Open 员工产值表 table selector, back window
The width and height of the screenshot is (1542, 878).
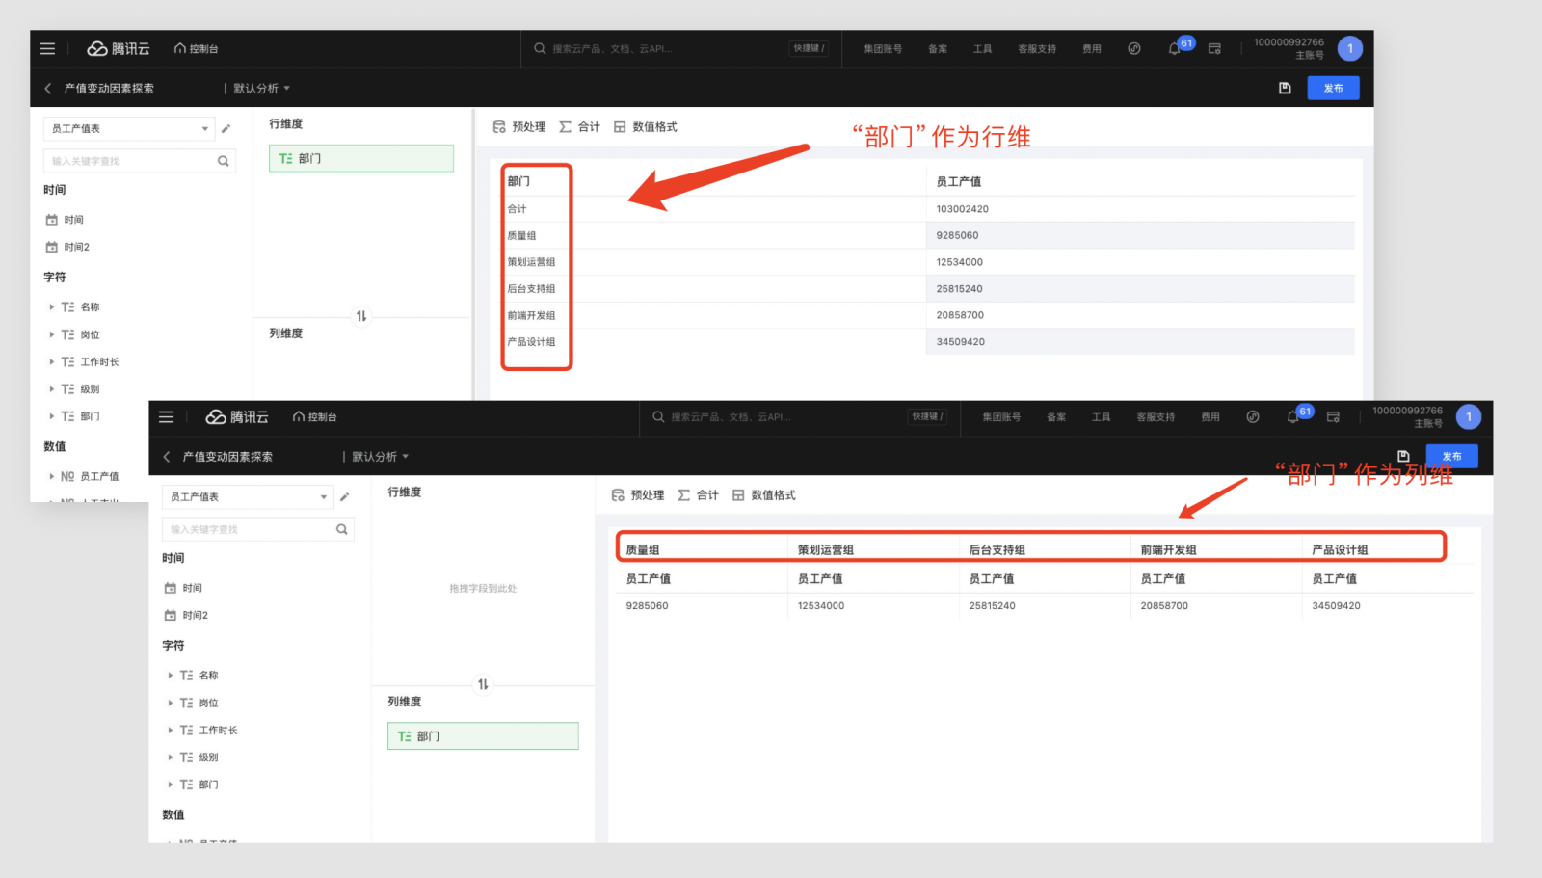pos(129,128)
